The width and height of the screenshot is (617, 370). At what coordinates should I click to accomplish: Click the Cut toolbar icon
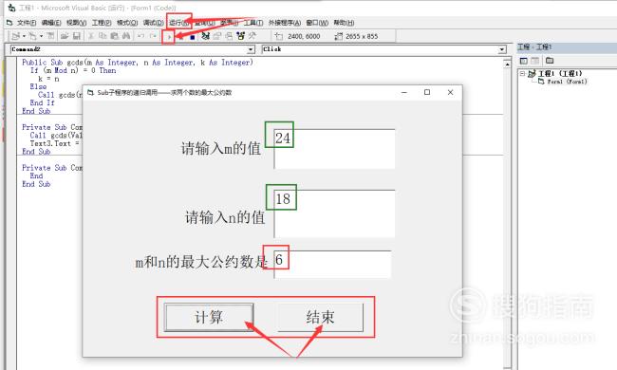[x=91, y=36]
